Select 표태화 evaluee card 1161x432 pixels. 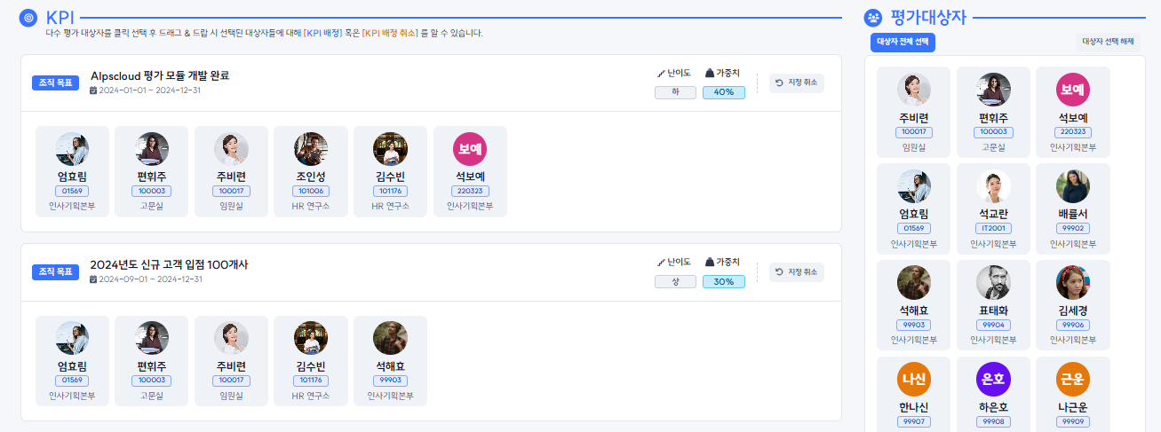(x=993, y=305)
